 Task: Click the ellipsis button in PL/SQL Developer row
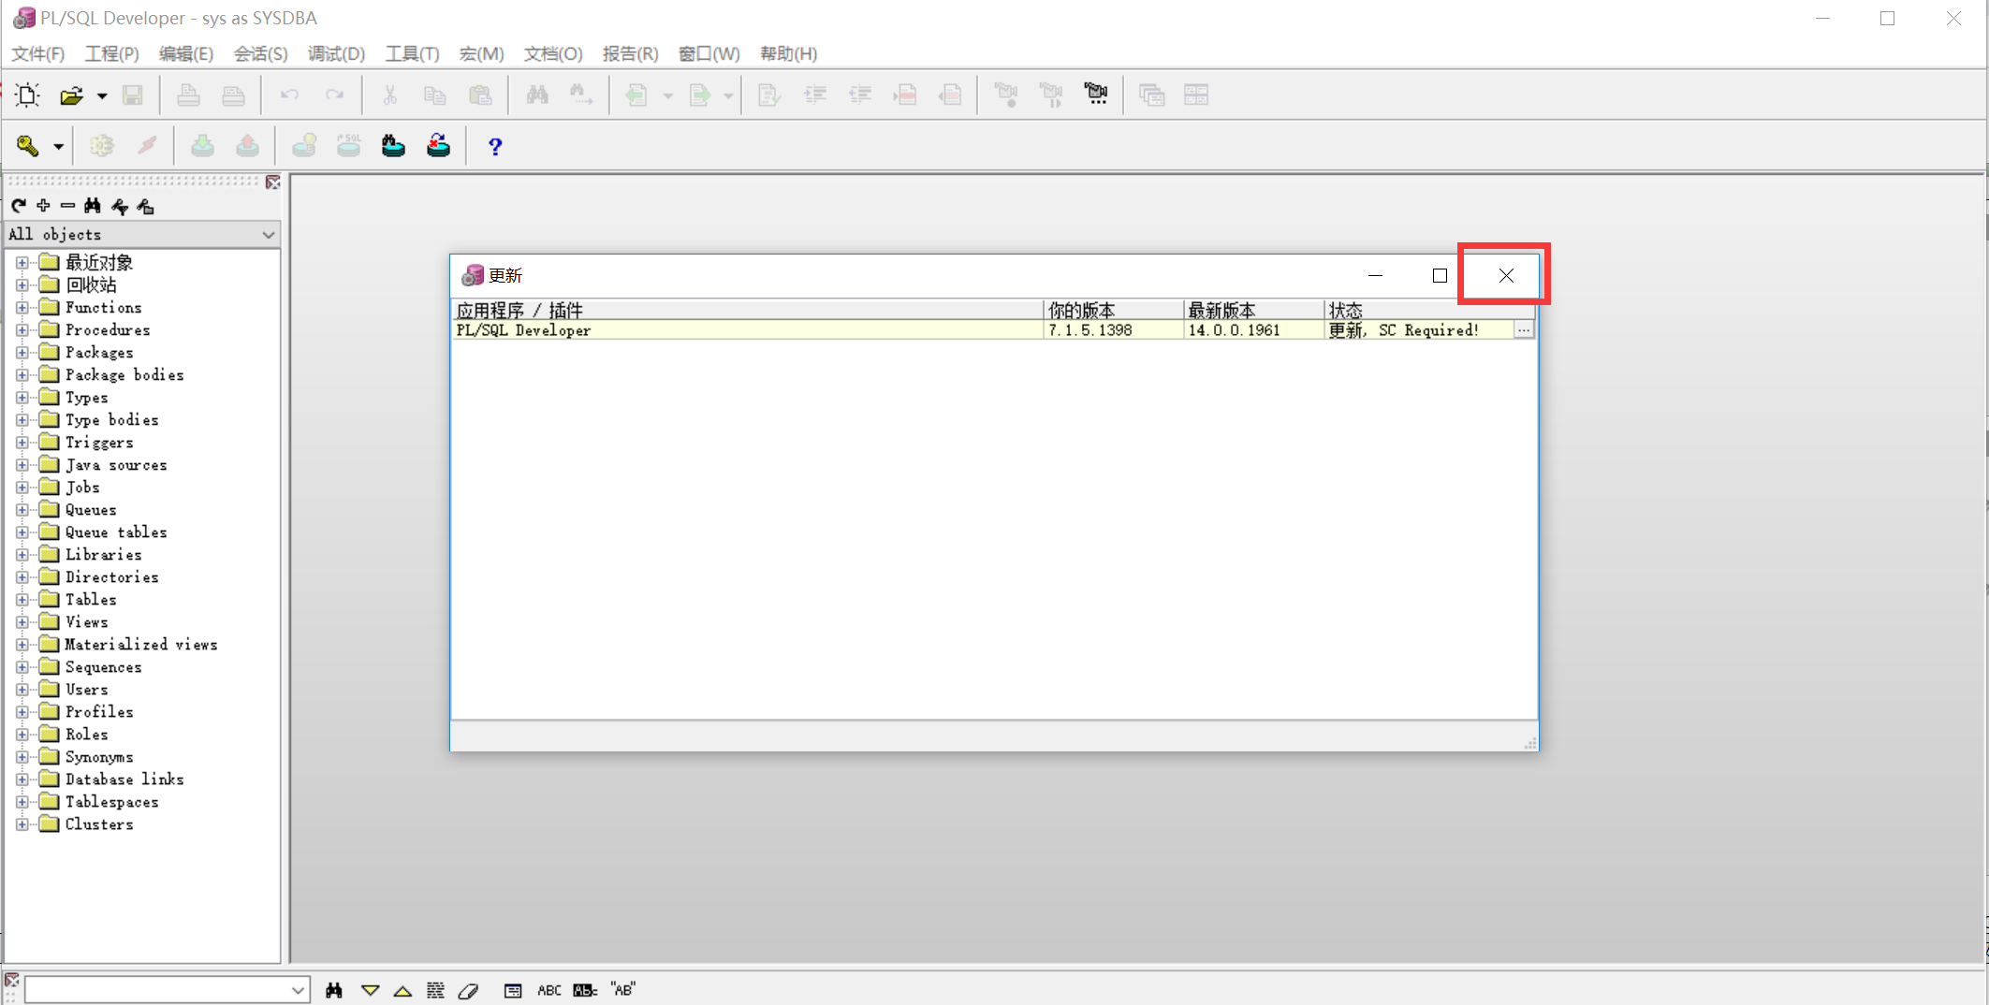pyautogui.click(x=1524, y=330)
